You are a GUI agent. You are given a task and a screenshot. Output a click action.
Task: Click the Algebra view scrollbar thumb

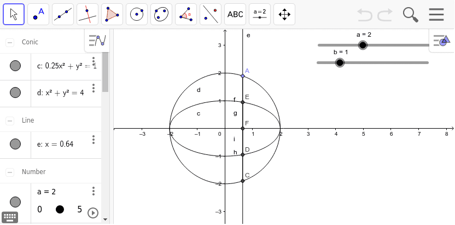(x=106, y=72)
